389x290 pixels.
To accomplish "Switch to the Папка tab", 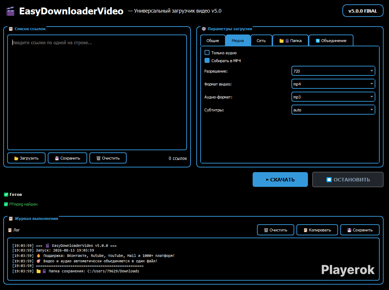I will [291, 41].
